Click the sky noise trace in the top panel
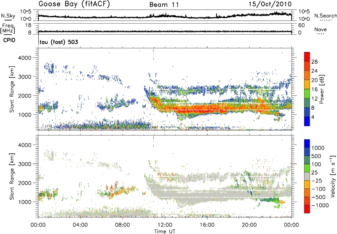The height and width of the screenshot is (234, 337). [165, 16]
